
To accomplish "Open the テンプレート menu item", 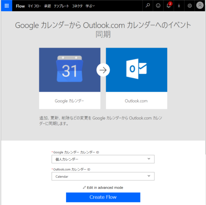I will (61, 6).
